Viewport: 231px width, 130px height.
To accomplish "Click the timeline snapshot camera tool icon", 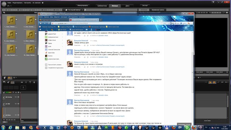I will point(8,82).
